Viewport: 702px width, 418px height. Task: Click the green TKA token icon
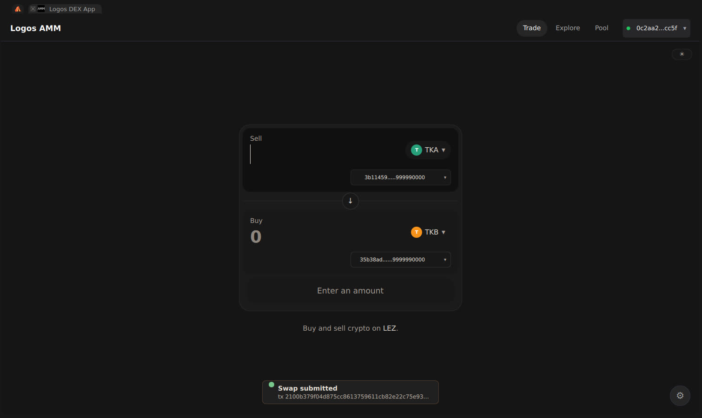pos(417,150)
